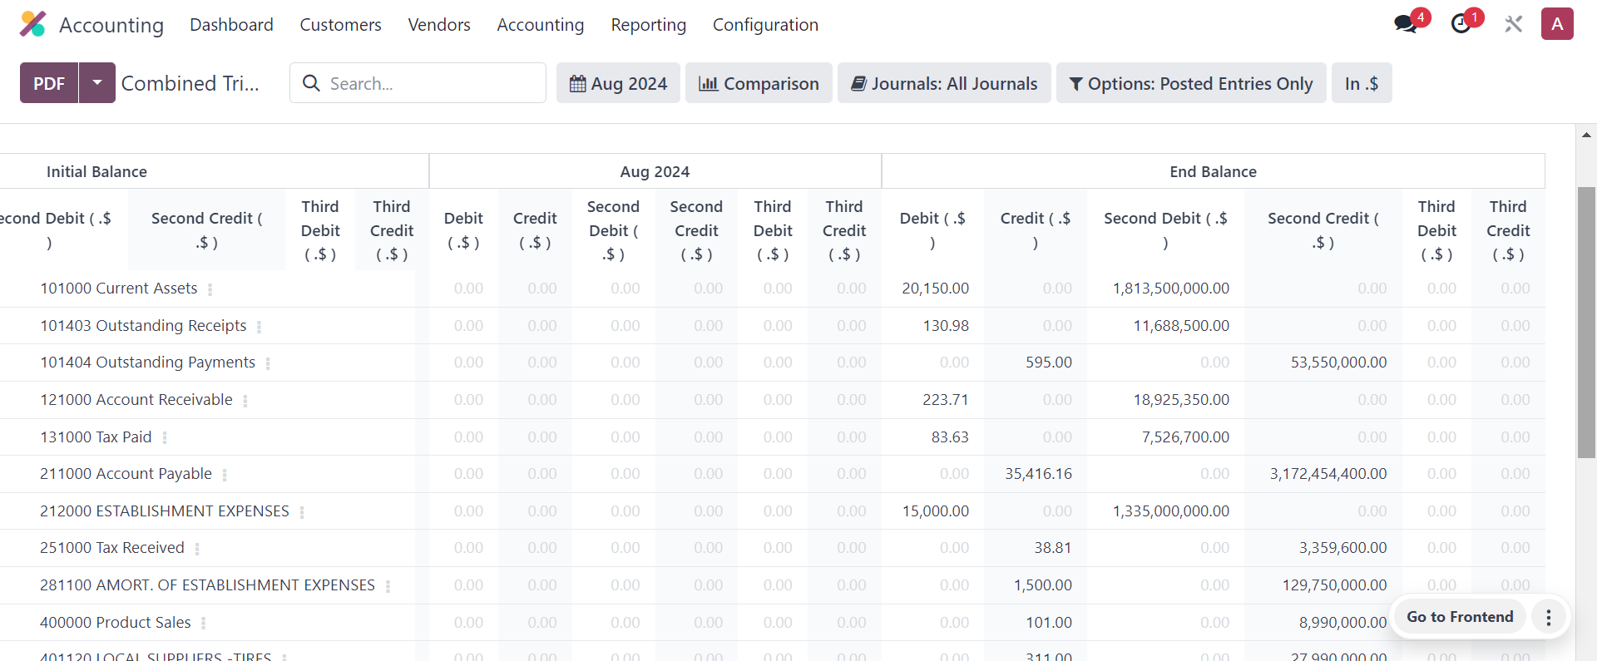Open options dots for 211000 Account Payable
The image size is (1597, 661).
224,475
